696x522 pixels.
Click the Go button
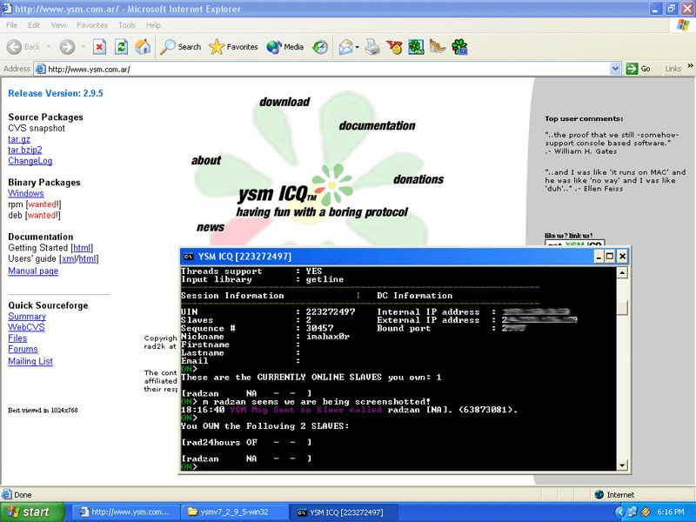click(x=639, y=69)
